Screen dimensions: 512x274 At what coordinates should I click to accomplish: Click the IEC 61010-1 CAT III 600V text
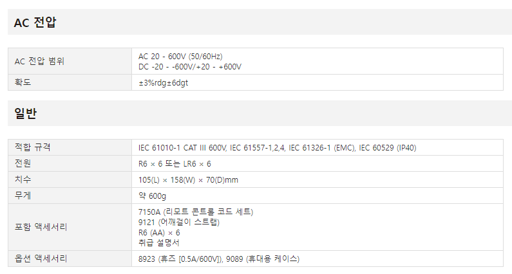pos(182,148)
